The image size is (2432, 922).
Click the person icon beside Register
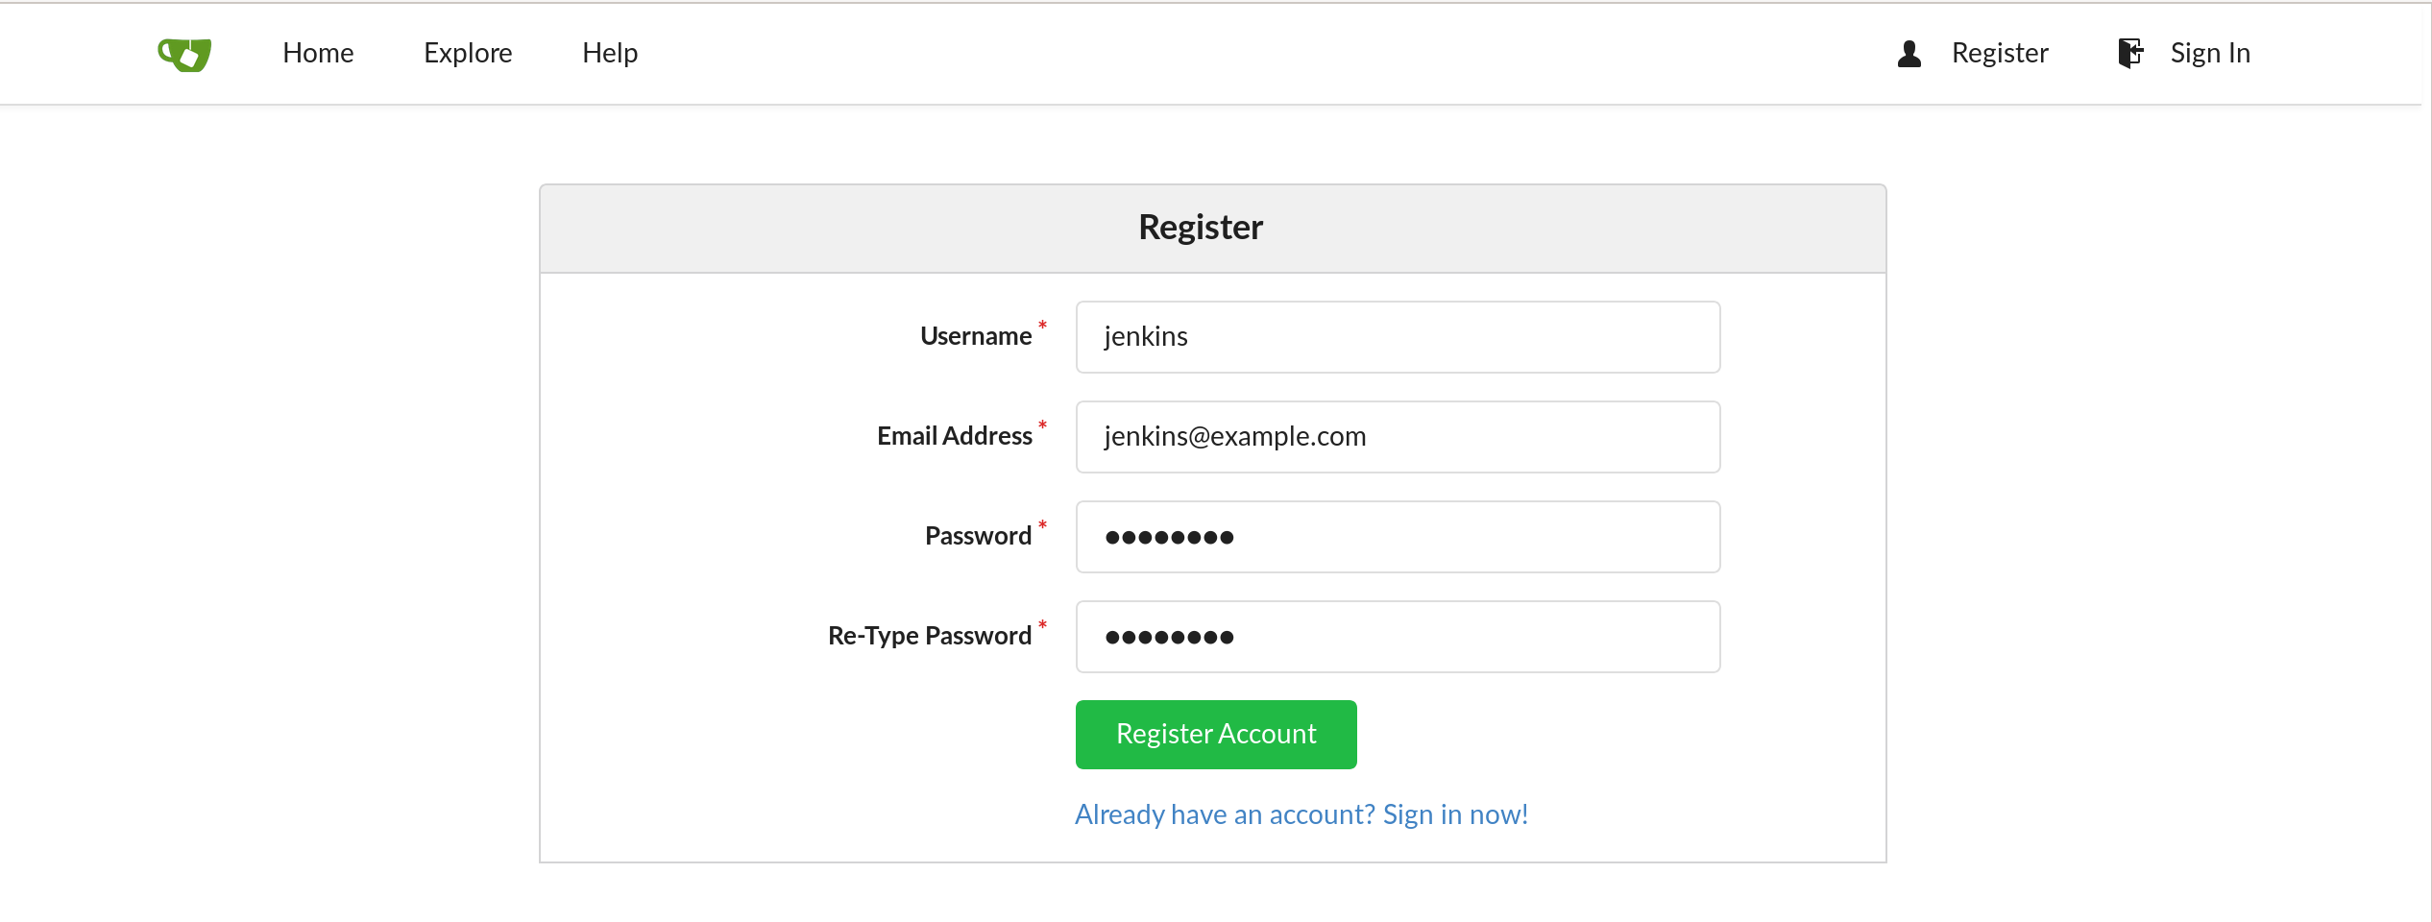tap(1909, 54)
